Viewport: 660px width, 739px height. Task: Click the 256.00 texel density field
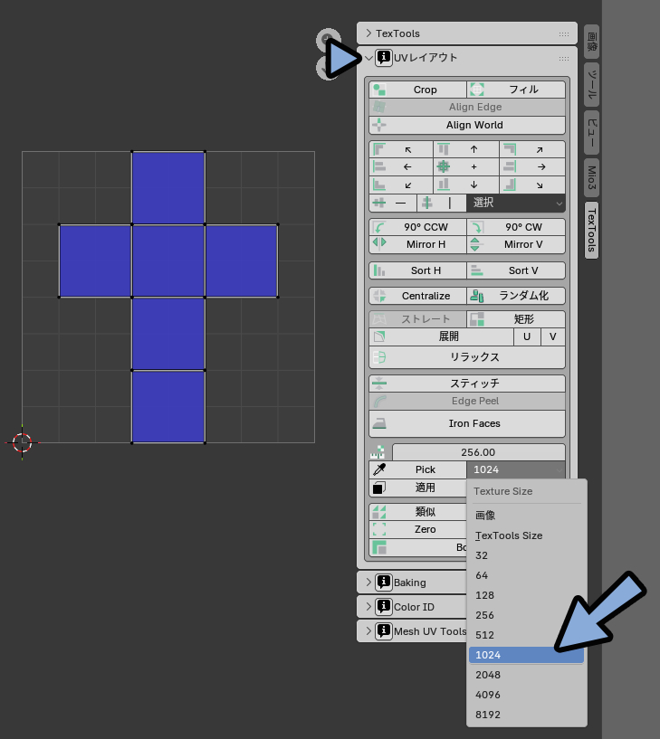(478, 452)
